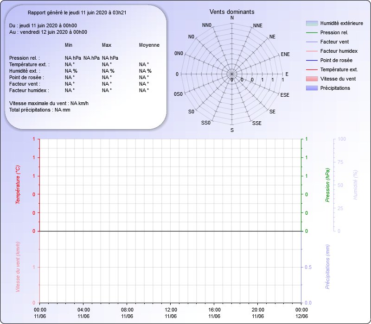Click the 'E' label on the wind rose
This screenshot has width=371, height=324.
287,74
